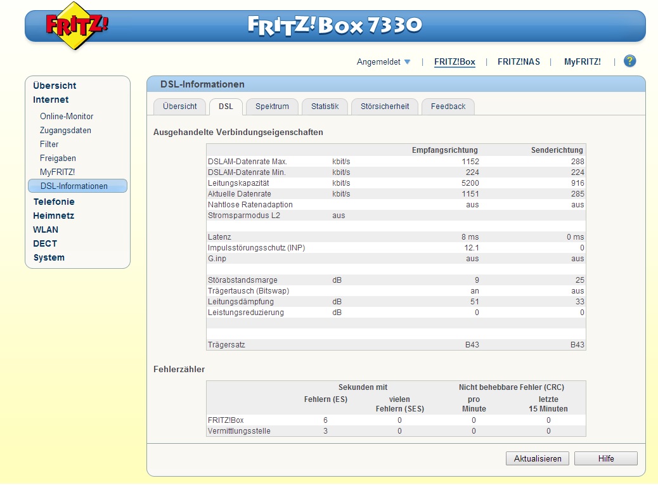
Task: Click the Leistungsreduzierung row label
Action: [246, 313]
